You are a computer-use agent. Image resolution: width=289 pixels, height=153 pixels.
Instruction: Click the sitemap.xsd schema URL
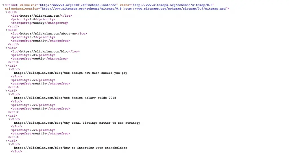(x=174, y=9)
